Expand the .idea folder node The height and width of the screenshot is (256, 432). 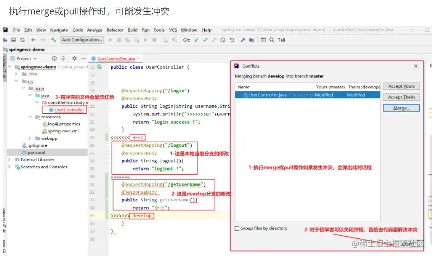pos(16,74)
